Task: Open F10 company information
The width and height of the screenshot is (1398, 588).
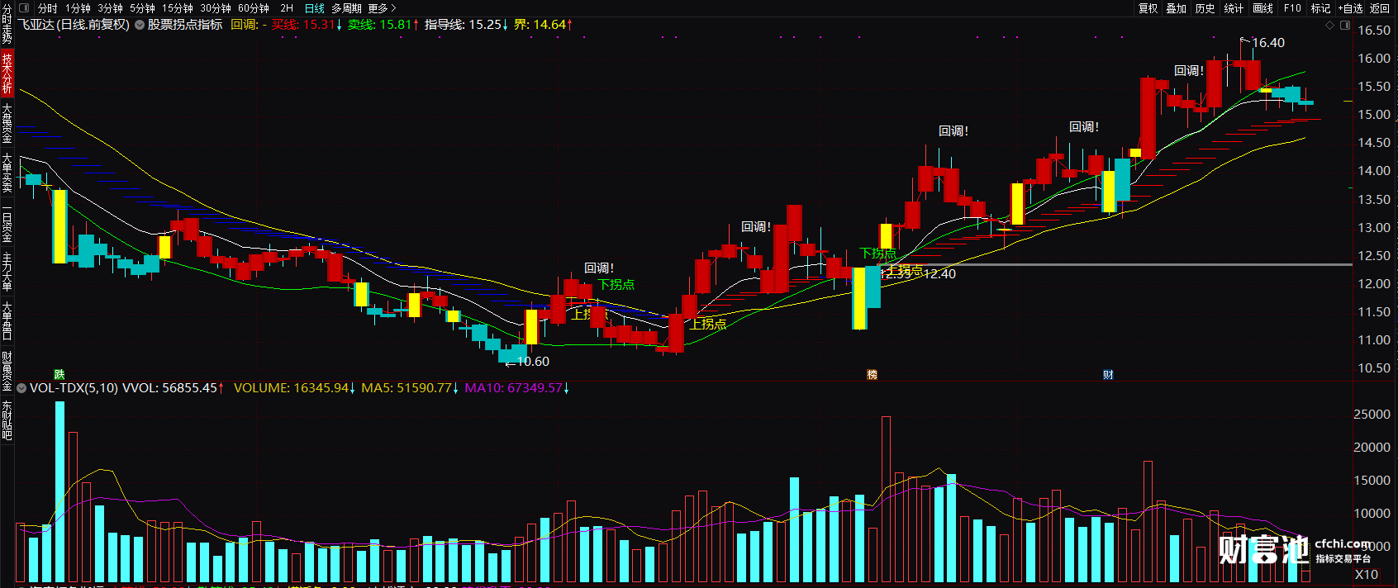Action: pos(1292,8)
